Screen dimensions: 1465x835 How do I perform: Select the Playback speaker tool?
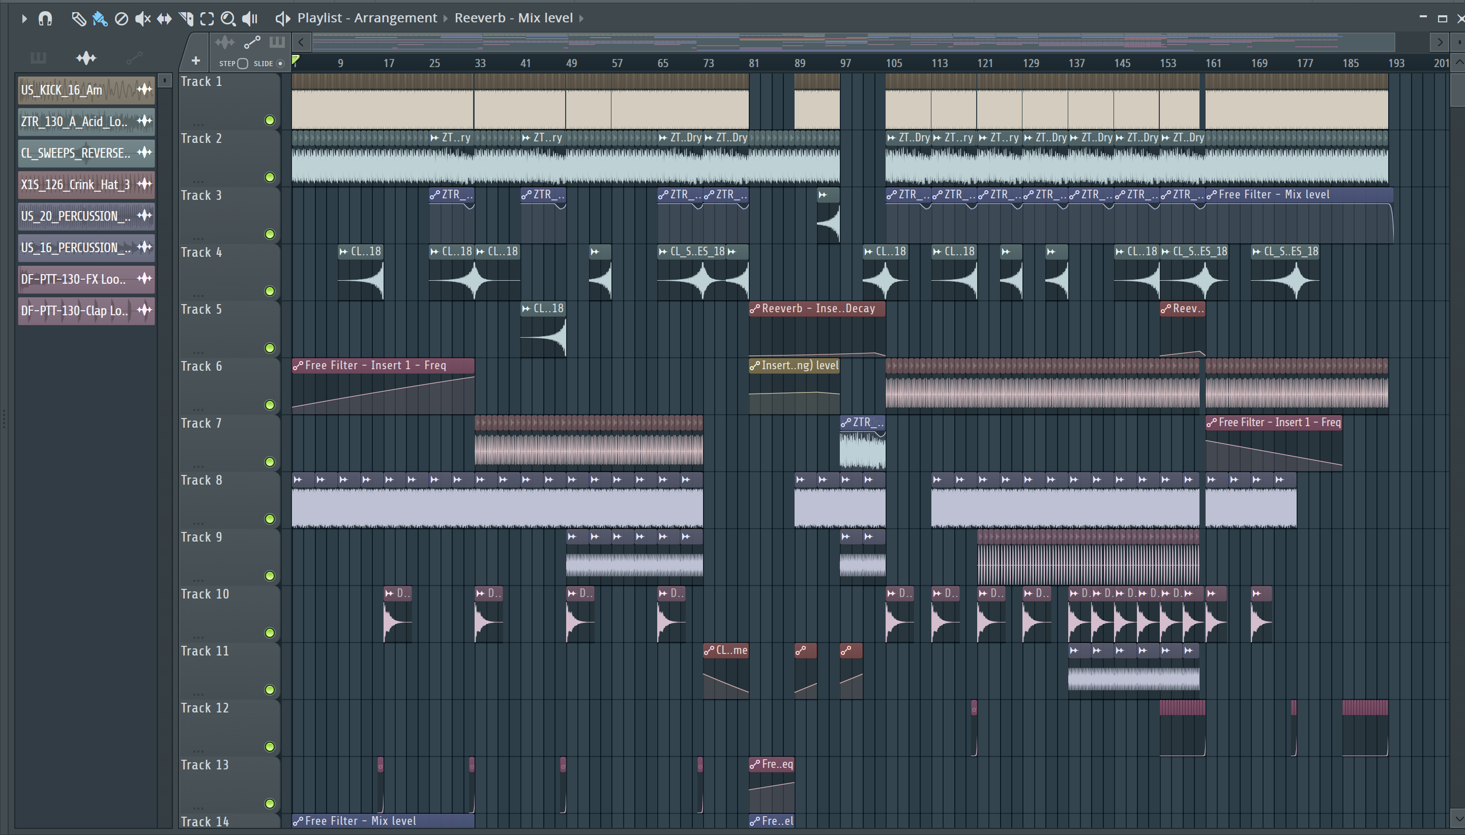coord(250,19)
